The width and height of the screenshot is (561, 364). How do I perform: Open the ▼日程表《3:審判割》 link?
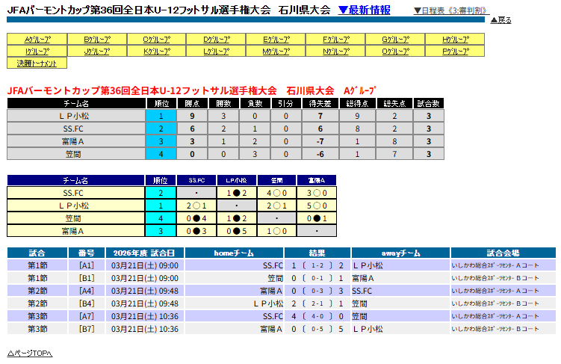452,10
